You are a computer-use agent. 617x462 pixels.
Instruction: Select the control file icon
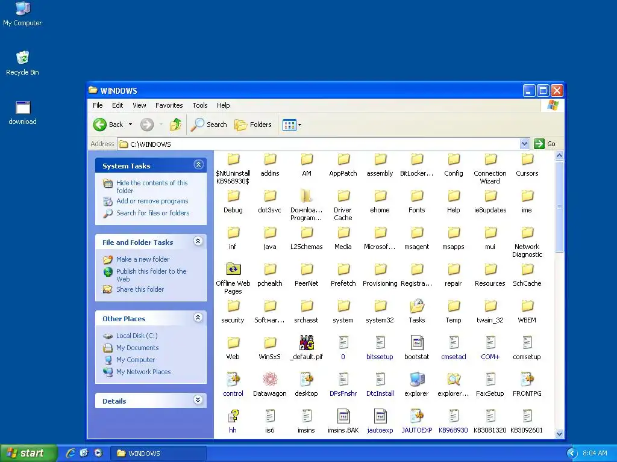tap(233, 384)
